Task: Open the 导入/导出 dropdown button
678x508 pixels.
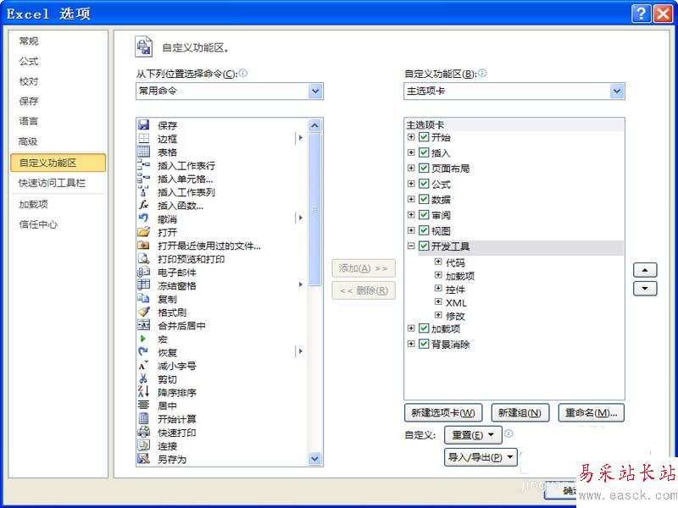Action: point(481,457)
